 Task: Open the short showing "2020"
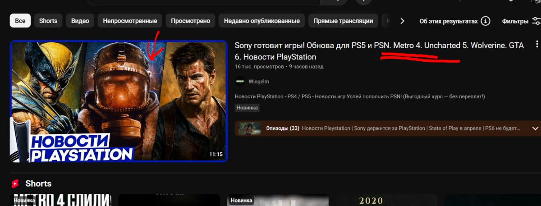[385, 200]
